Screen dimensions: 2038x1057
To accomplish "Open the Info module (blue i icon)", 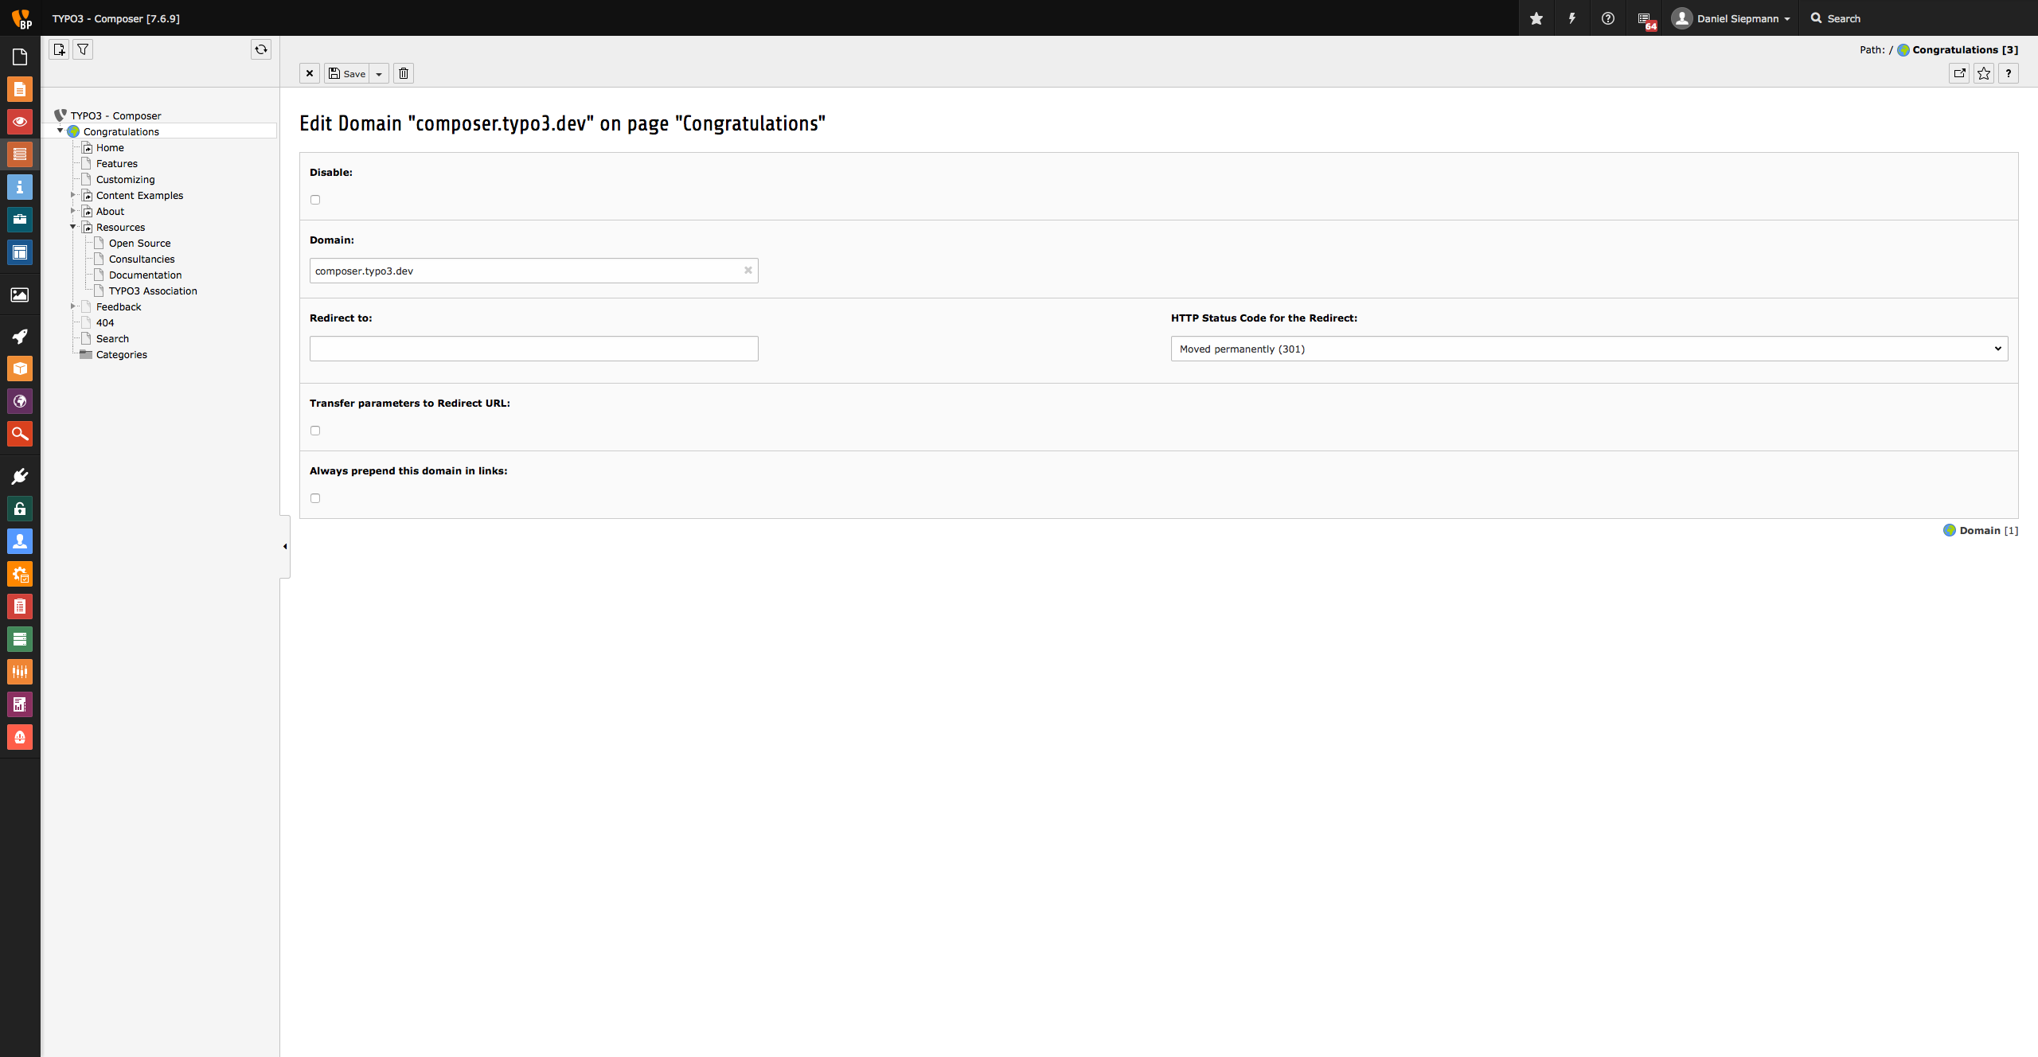I will pos(20,187).
